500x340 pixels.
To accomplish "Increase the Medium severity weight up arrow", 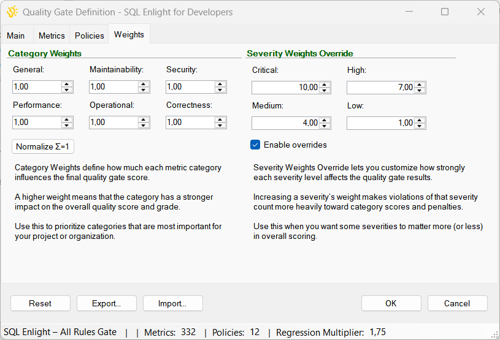I will pyautogui.click(x=325, y=120).
